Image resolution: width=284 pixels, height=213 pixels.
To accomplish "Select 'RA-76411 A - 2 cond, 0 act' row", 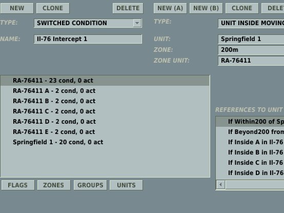I will pos(105,91).
